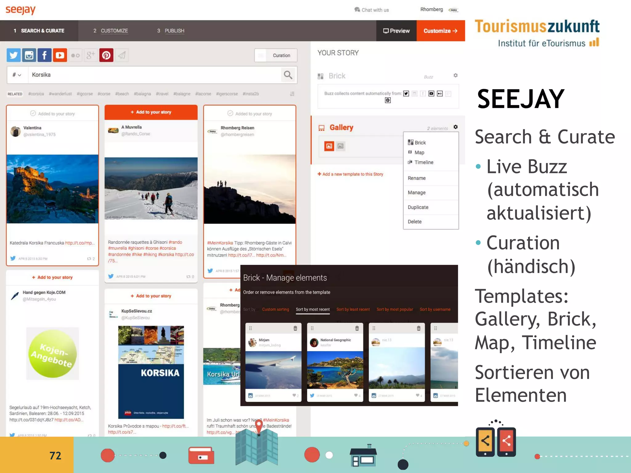The image size is (631, 473).
Task: Open the # search type dropdown
Action: pyautogui.click(x=17, y=75)
